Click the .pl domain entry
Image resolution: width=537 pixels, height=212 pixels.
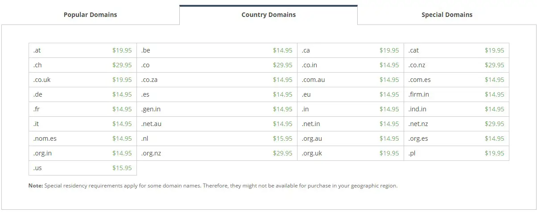coord(456,153)
